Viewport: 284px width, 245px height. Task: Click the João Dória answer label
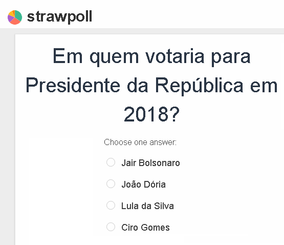pos(143,185)
